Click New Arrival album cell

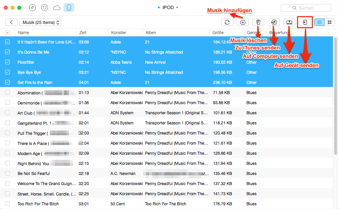pos(155,62)
